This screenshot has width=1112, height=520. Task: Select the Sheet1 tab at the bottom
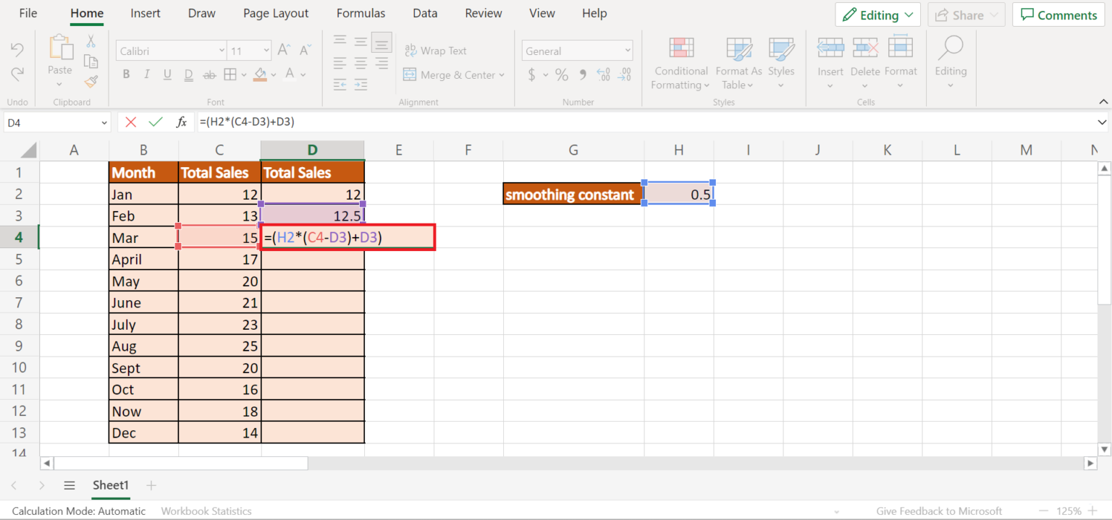(110, 485)
